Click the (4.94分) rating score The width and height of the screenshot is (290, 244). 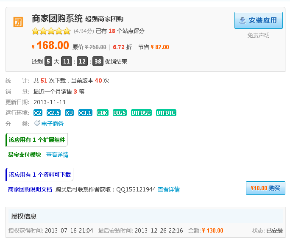click(84, 31)
